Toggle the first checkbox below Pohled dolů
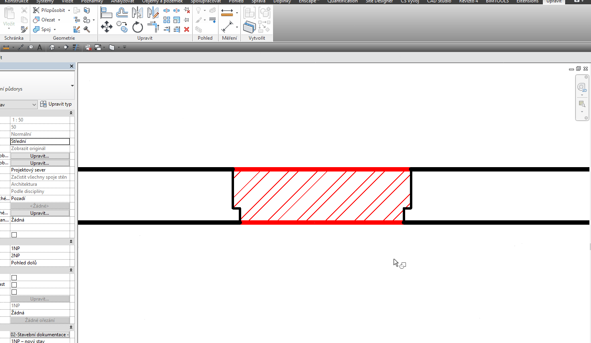 click(14, 277)
